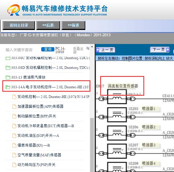Go forward with >>前进 button
The width and height of the screenshot is (174, 172).
73,25
